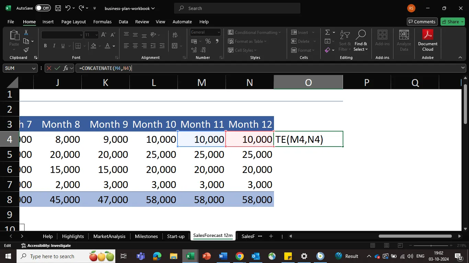
Task: Click the Redo arrow icon
Action: pyautogui.click(x=81, y=8)
